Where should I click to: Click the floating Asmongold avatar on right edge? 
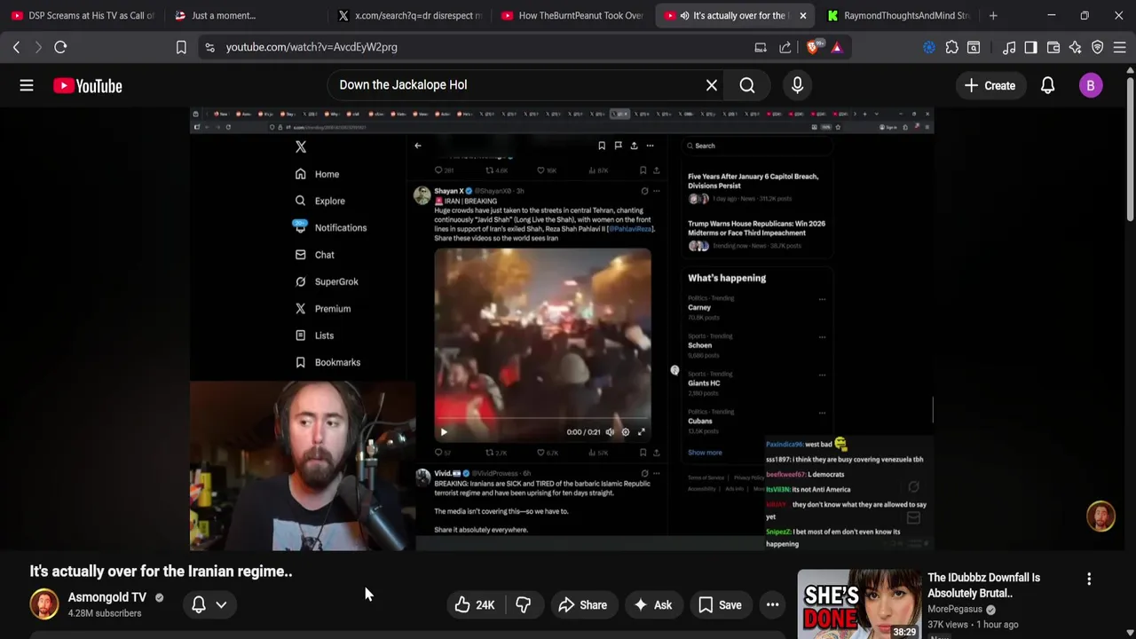click(x=1100, y=517)
